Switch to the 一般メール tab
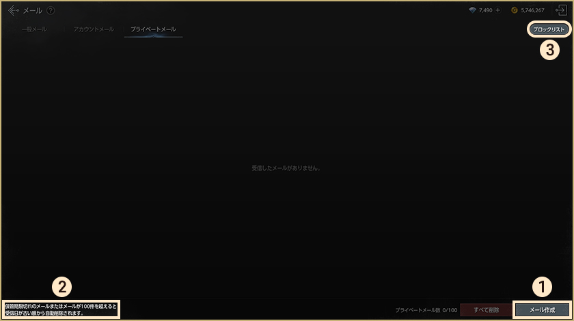 pyautogui.click(x=34, y=30)
